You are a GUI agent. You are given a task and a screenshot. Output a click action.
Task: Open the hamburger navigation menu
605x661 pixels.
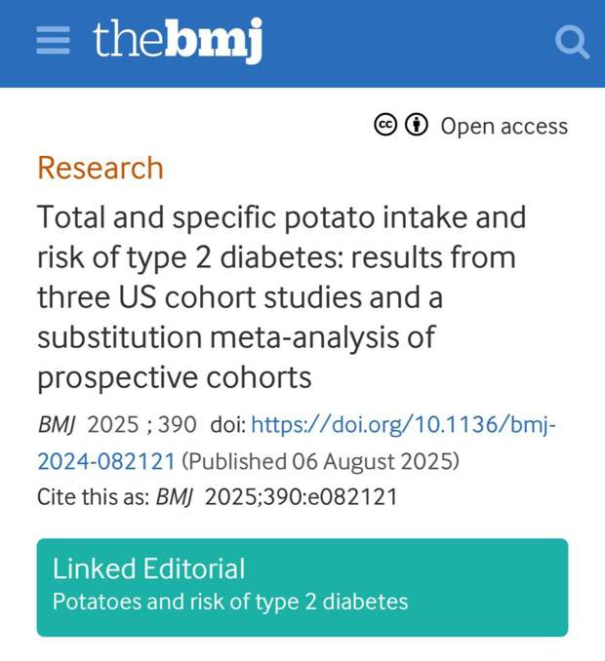click(53, 40)
